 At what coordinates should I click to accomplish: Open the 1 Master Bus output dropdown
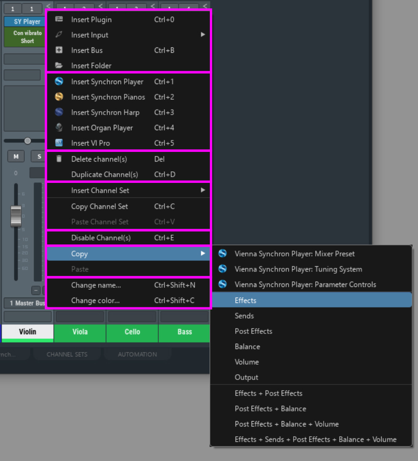[x=24, y=303]
